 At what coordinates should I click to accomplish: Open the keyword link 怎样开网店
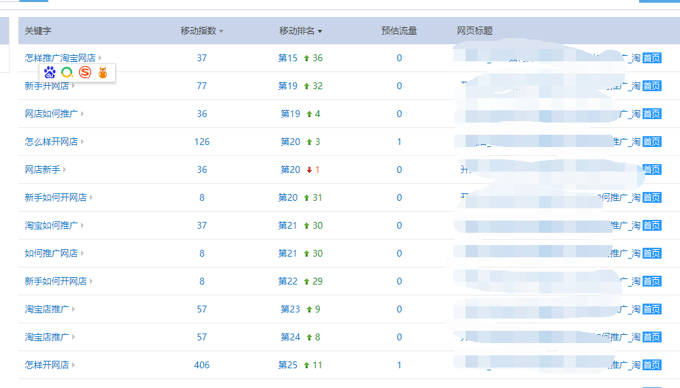click(47, 365)
